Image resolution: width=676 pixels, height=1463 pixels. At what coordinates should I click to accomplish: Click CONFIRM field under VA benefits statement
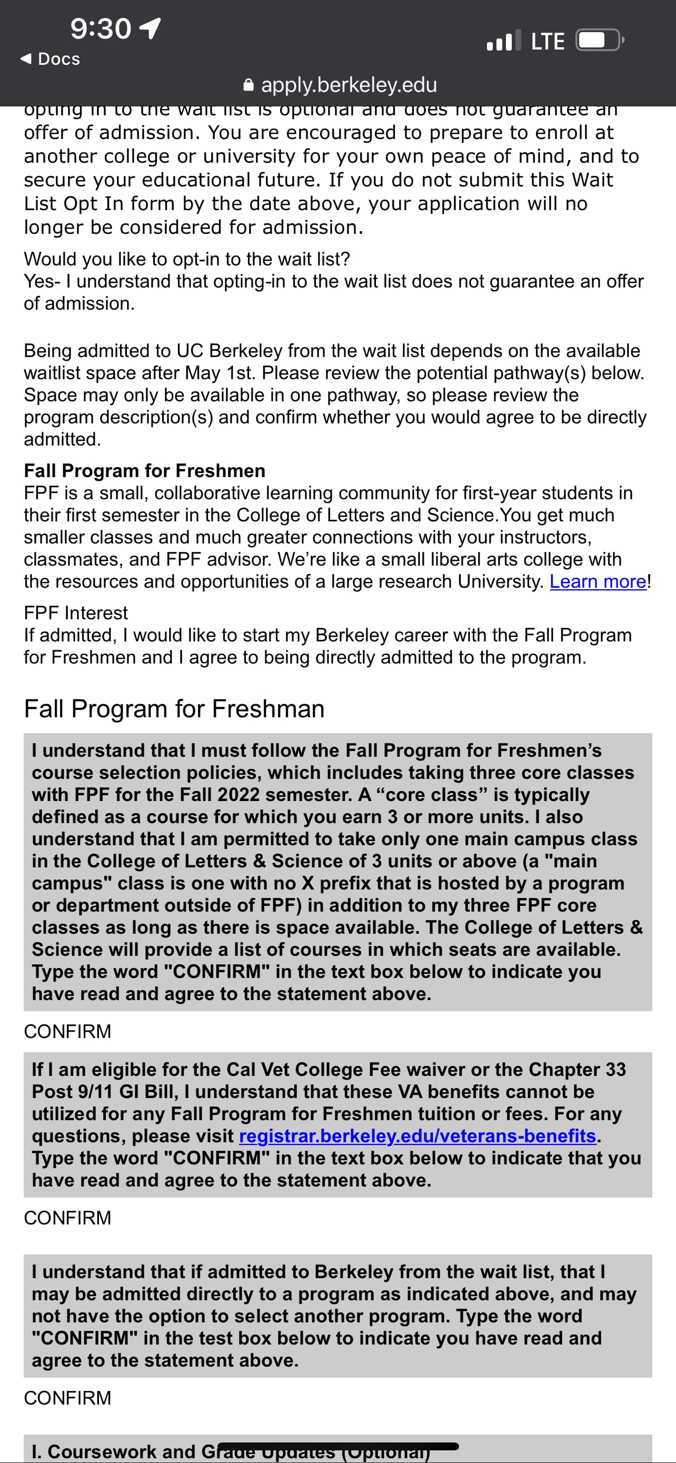point(67,1217)
